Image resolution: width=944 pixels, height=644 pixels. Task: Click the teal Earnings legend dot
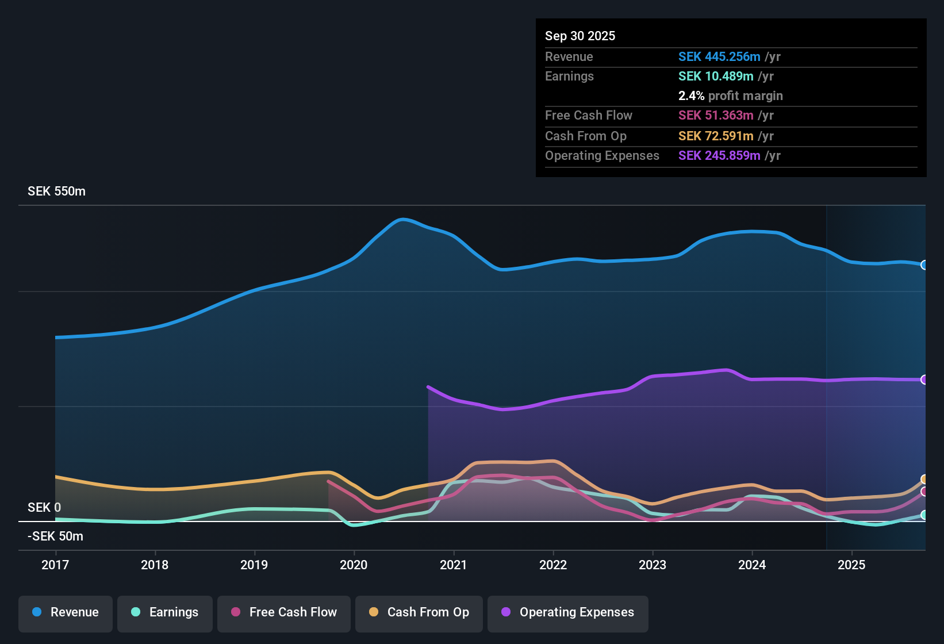136,612
